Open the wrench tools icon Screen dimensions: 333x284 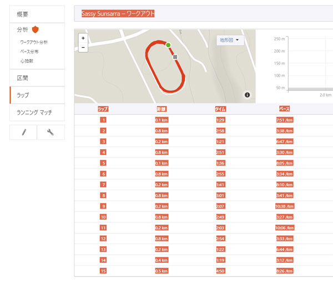point(51,132)
